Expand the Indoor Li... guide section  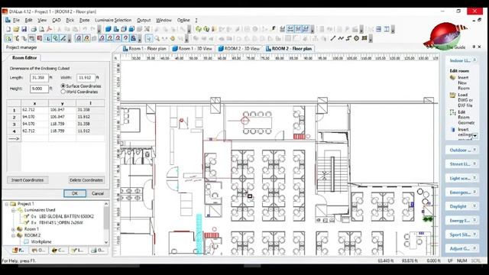(474, 60)
